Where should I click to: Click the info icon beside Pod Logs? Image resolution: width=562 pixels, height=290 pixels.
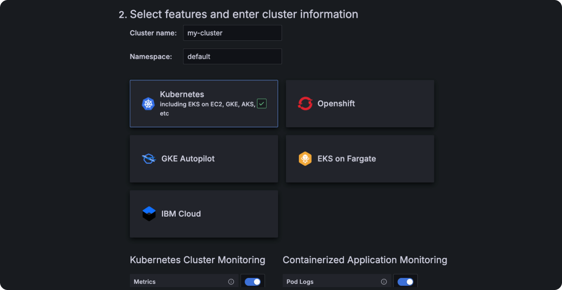click(x=384, y=282)
